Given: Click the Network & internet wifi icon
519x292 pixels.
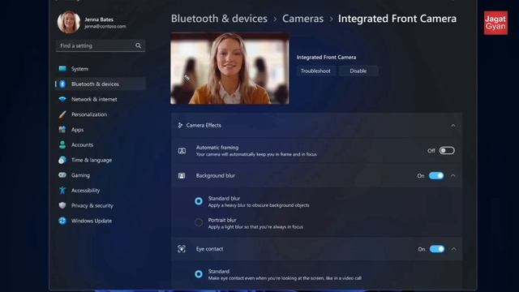Looking at the screenshot, I should pyautogui.click(x=62, y=99).
